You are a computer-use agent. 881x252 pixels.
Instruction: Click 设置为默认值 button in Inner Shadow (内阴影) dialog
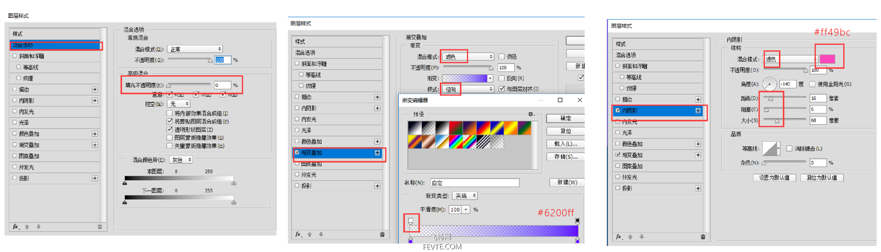[774, 178]
